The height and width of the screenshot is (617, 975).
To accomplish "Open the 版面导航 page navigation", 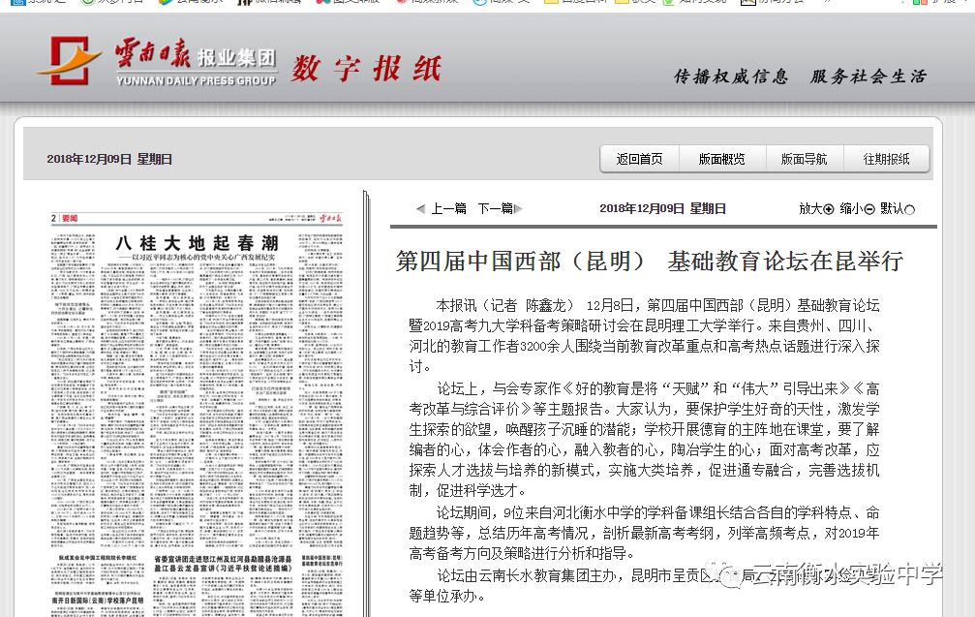I will click(x=804, y=159).
